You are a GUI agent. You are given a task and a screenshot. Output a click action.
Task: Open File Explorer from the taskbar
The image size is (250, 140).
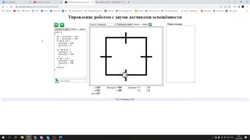(22, 137)
